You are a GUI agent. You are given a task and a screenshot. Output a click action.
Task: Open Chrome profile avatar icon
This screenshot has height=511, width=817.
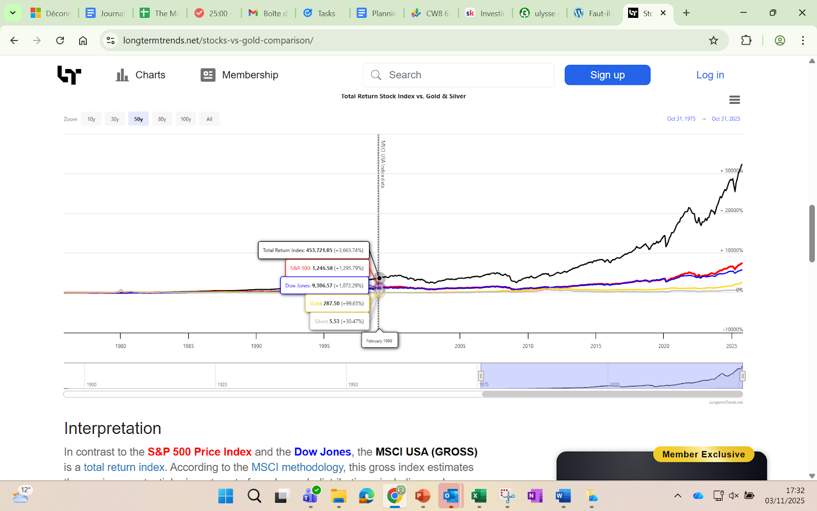(x=779, y=40)
